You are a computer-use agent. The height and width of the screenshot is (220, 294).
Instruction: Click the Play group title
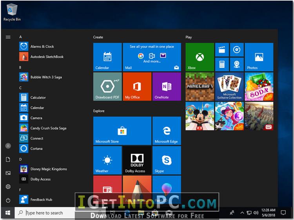coord(189,37)
